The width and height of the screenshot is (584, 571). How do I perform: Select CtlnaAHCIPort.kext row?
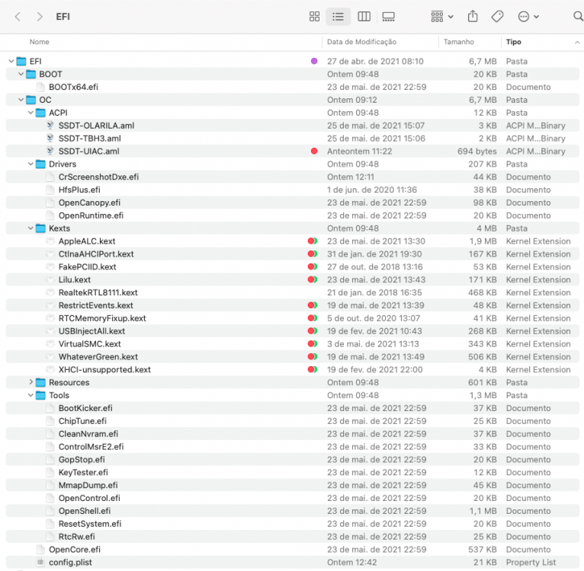click(x=292, y=254)
